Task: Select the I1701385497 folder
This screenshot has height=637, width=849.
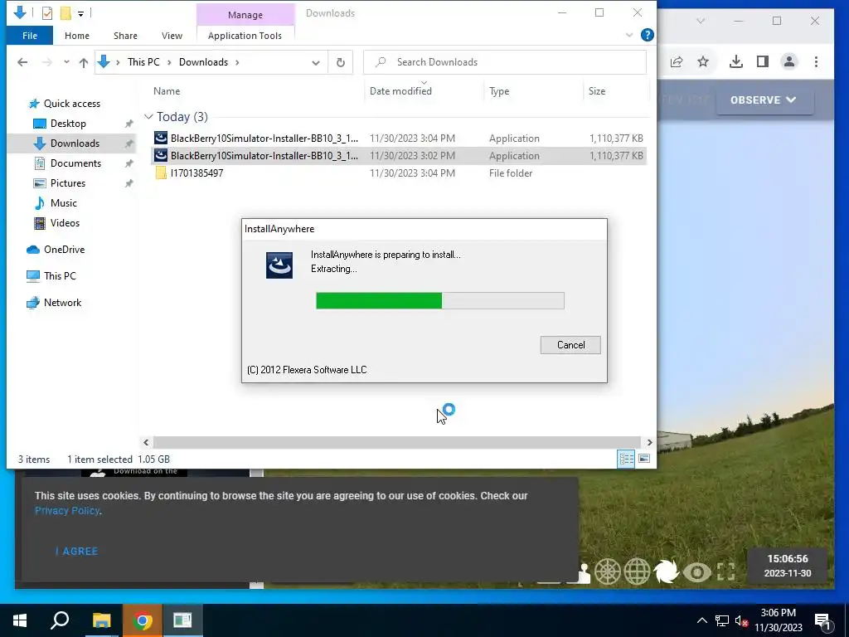Action: pos(398,173)
